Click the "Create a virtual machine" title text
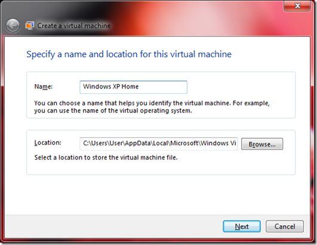The image size is (317, 245). tap(74, 26)
